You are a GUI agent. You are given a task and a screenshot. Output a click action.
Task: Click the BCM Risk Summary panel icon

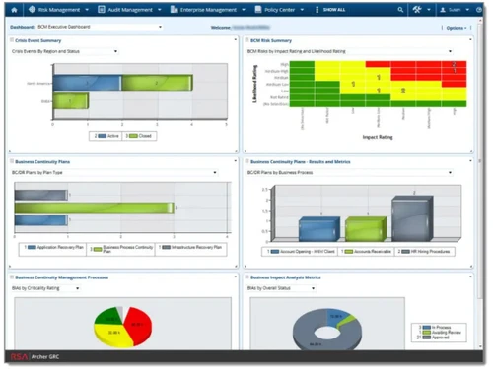tap(247, 40)
